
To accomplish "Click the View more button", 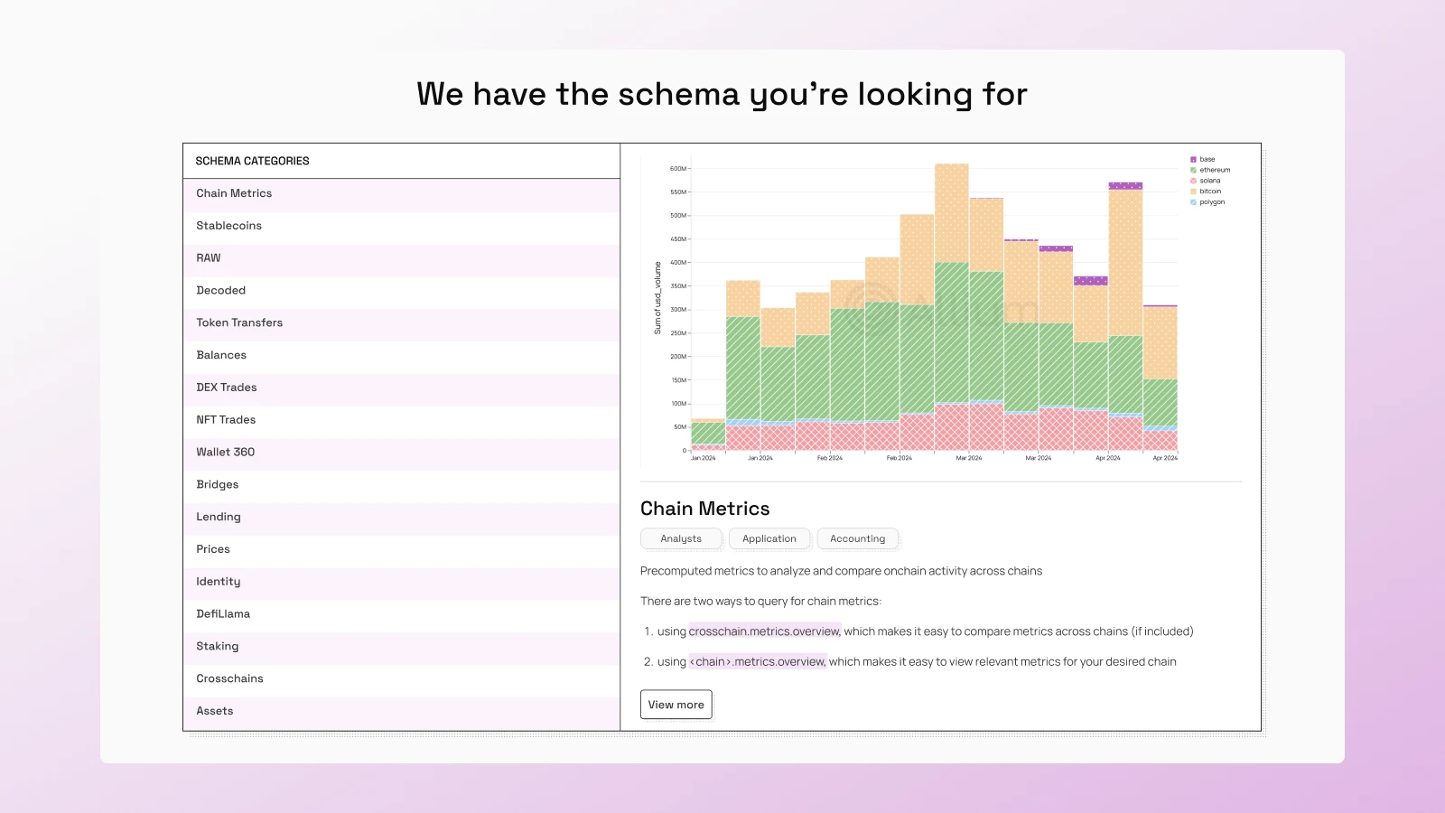I will (676, 705).
